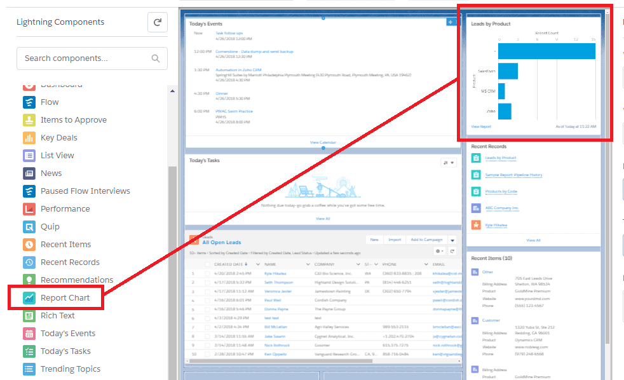Image resolution: width=624 pixels, height=380 pixels.
Task: Select the Today's Events component icon
Action: coord(29,334)
